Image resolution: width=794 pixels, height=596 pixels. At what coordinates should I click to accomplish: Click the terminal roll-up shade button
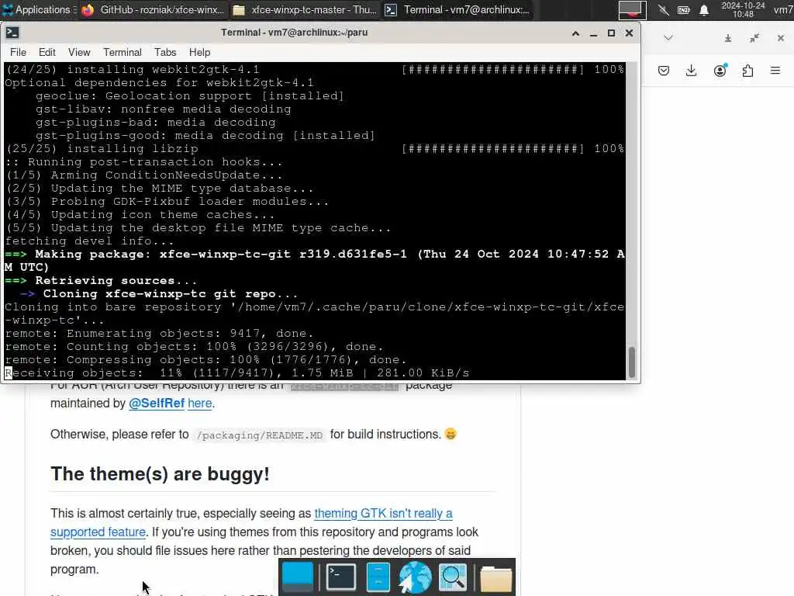pos(576,33)
